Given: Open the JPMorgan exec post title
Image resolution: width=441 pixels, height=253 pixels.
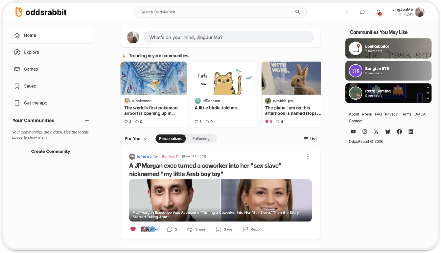Looking at the screenshot, I should click(x=205, y=170).
